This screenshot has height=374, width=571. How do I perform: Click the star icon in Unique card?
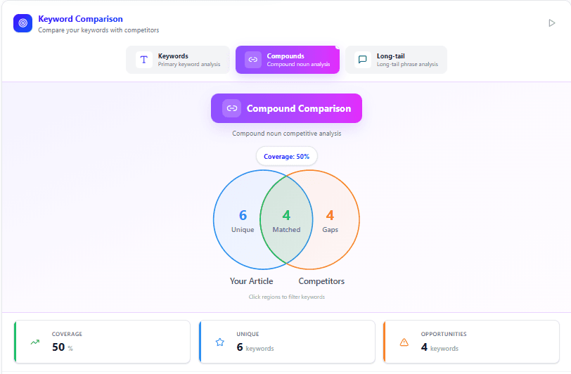coord(219,342)
